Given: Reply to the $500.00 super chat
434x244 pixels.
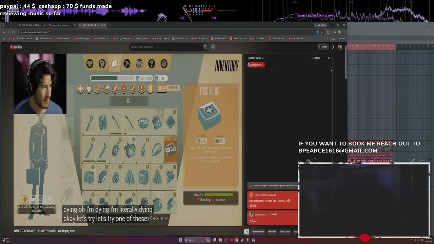Looking at the screenshot, I should pyautogui.click(x=253, y=221).
